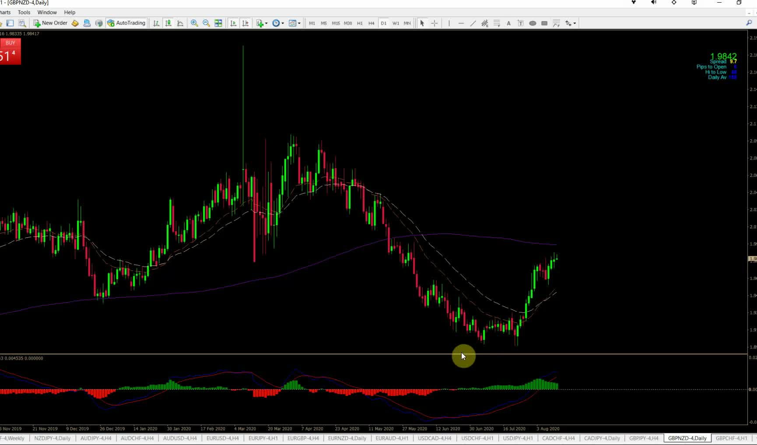Select the crosshair tool
Image resolution: width=757 pixels, height=445 pixels.
click(435, 23)
